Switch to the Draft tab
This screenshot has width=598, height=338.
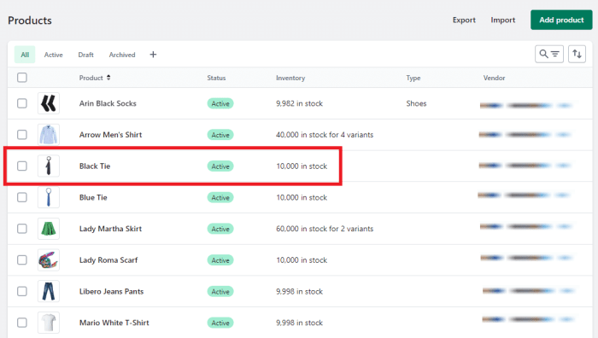click(x=85, y=55)
